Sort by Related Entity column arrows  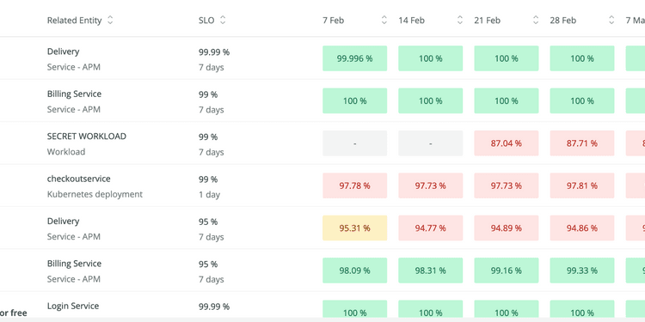(x=110, y=20)
